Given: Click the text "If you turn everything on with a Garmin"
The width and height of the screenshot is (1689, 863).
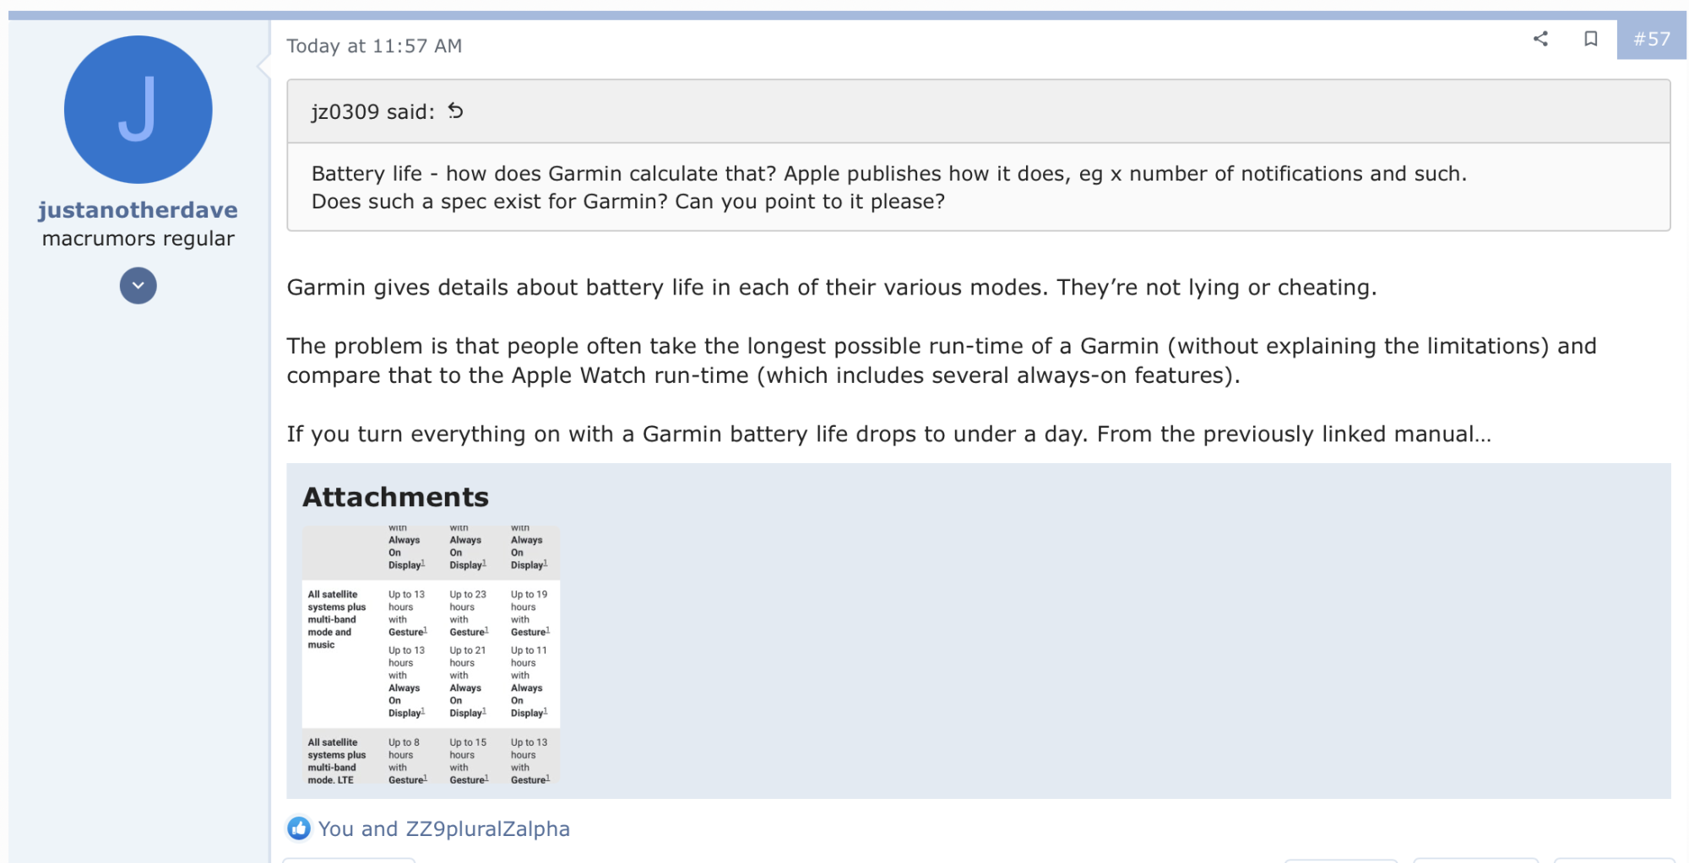Looking at the screenshot, I should (x=503, y=434).
